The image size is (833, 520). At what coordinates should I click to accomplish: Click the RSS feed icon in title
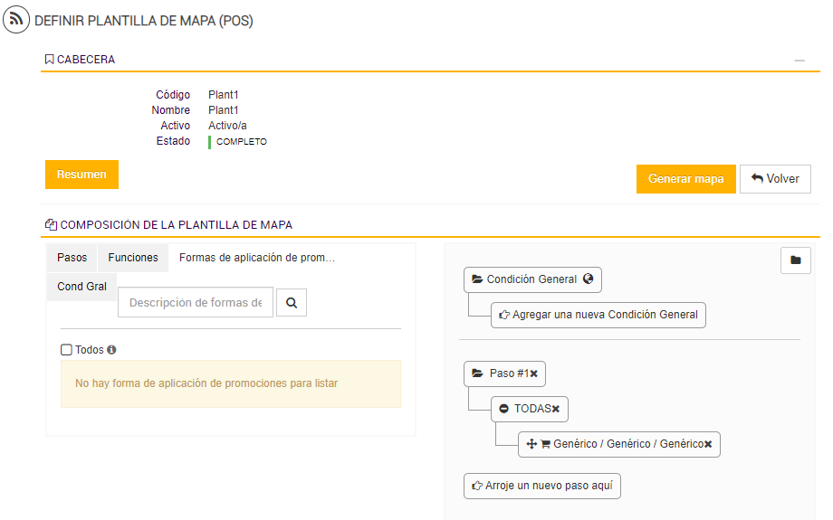[x=16, y=20]
